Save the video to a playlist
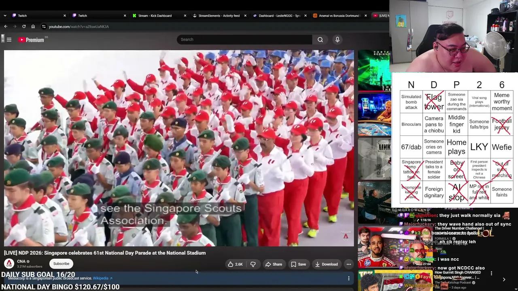Viewport: 518px width, 291px height. click(x=299, y=264)
